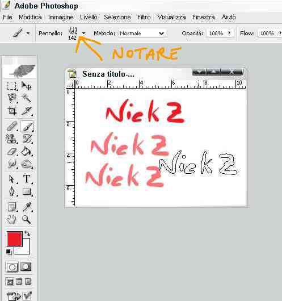This screenshot has width=282, height=301.
Task: Select the Zoom magnifier tool
Action: (x=26, y=219)
